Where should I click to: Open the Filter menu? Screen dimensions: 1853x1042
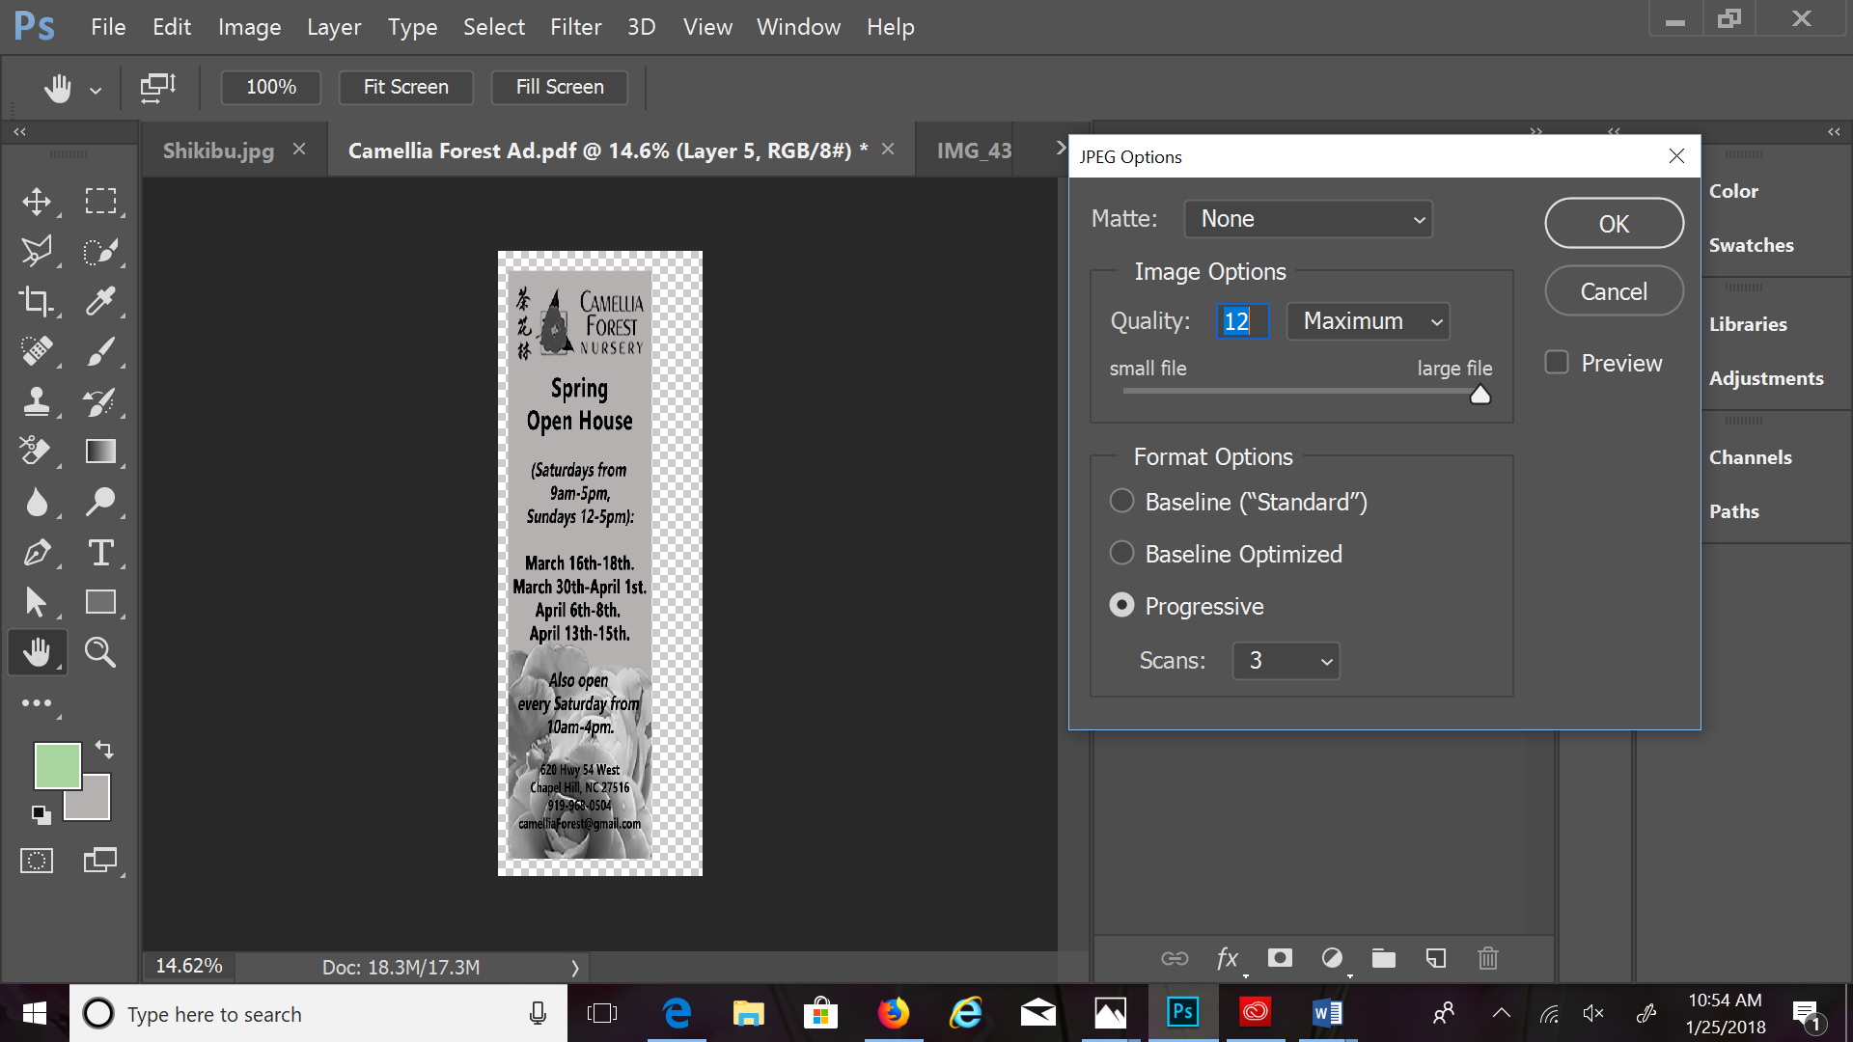[576, 27]
